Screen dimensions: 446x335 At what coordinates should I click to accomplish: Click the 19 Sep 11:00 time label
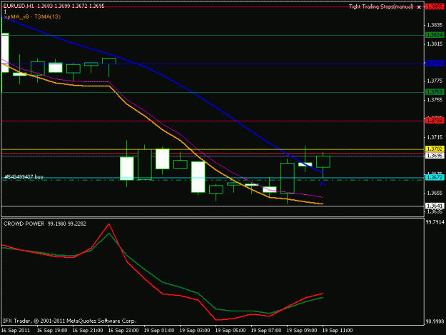click(x=338, y=330)
